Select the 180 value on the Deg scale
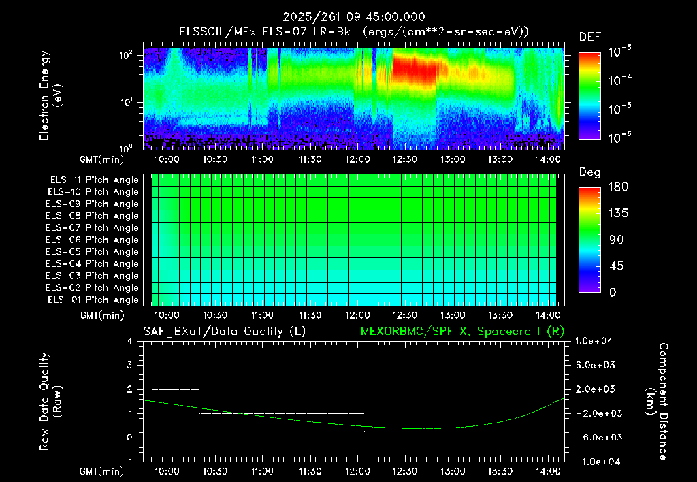This screenshot has height=482, width=697. click(x=618, y=187)
